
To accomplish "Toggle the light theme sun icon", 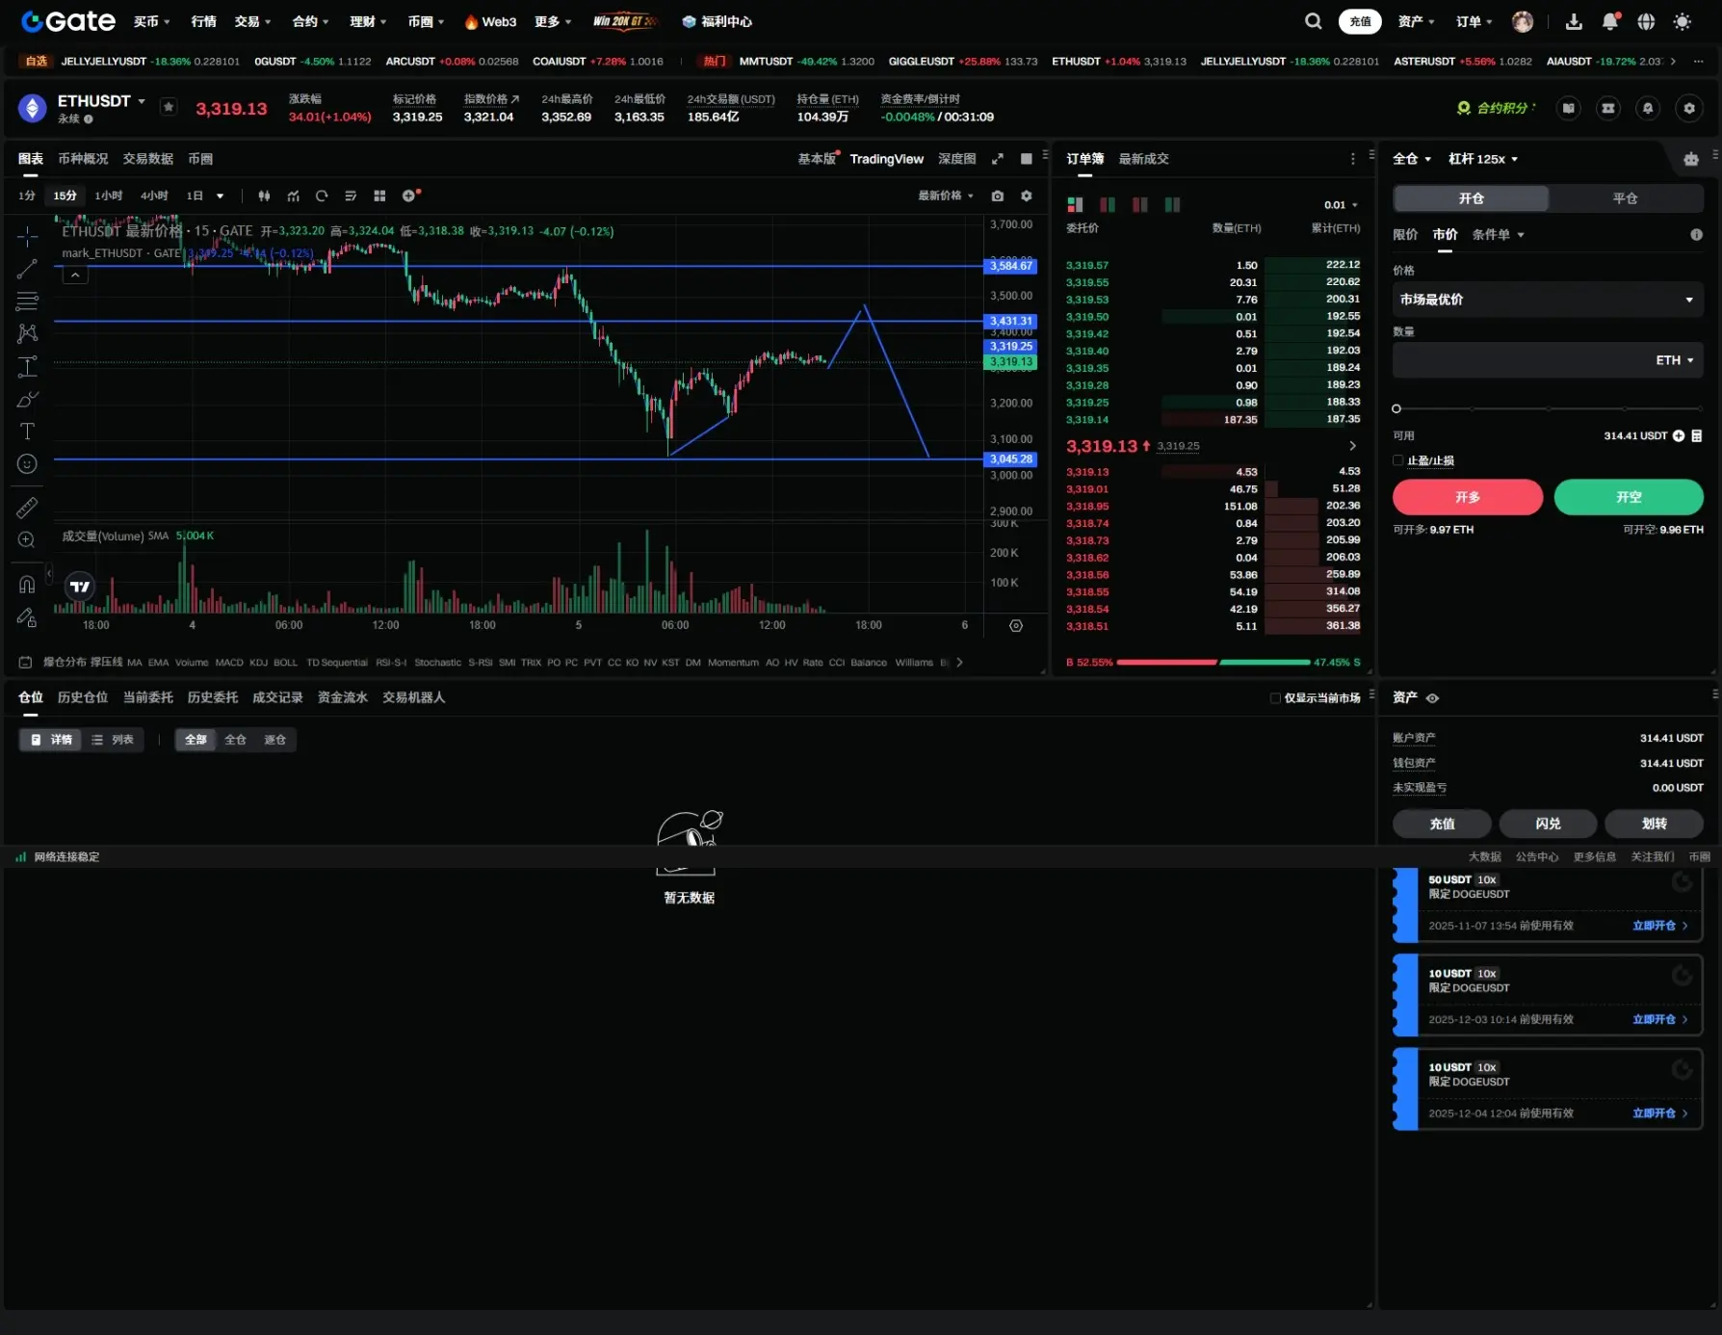I will click(x=1682, y=21).
